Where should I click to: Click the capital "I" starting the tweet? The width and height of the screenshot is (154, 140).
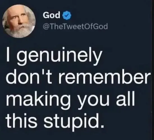(8, 54)
